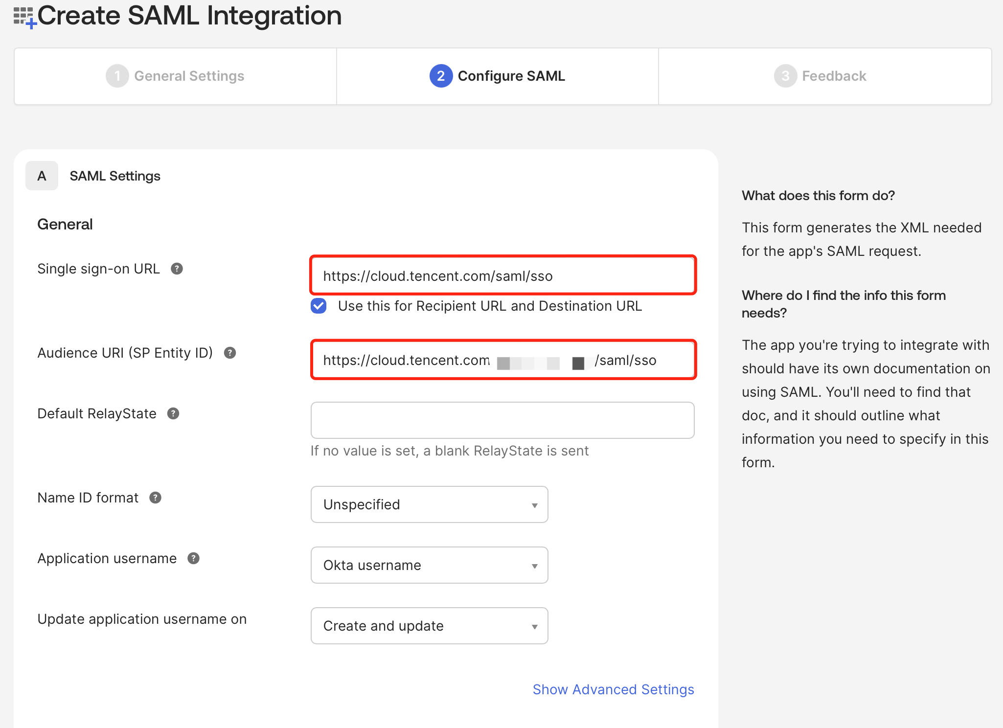Click help icon next to Single sign-on URL

pyautogui.click(x=177, y=269)
